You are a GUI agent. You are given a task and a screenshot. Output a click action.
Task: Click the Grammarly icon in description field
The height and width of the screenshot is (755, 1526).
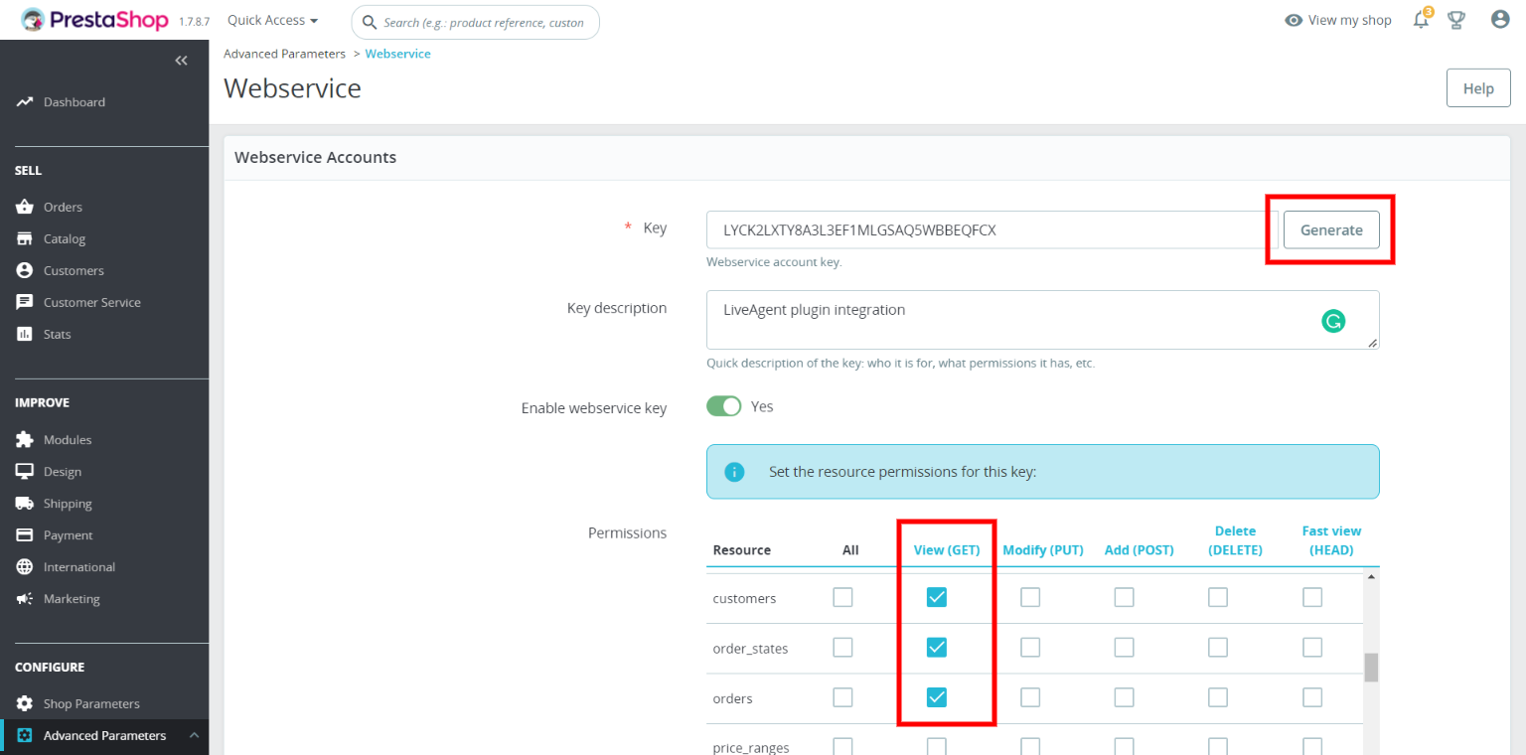coord(1332,321)
